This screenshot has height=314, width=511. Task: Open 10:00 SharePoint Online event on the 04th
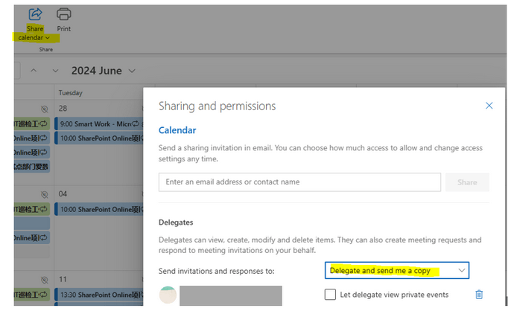[99, 209]
